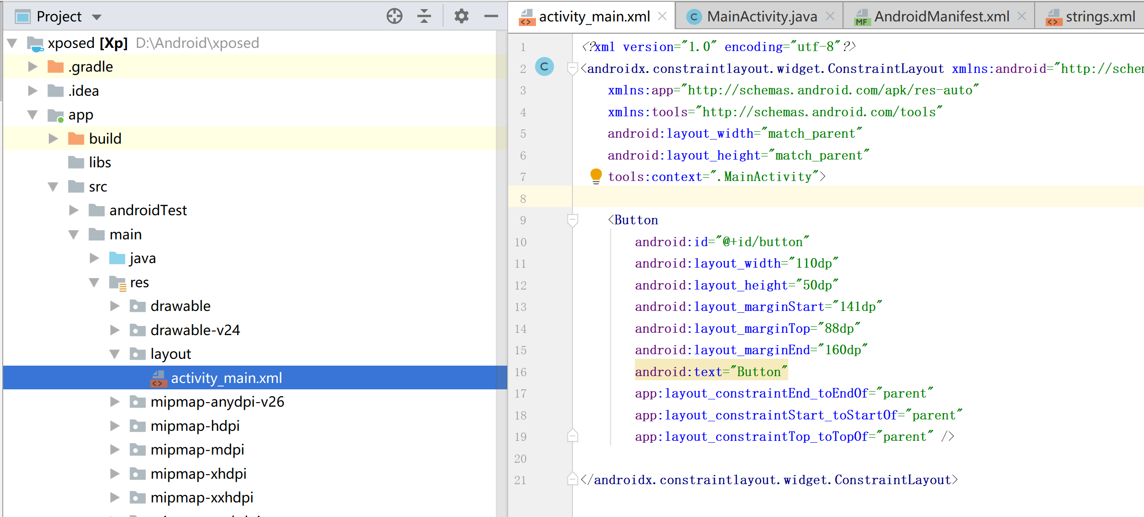Click the collapse all icon in Project panel

[x=424, y=16]
